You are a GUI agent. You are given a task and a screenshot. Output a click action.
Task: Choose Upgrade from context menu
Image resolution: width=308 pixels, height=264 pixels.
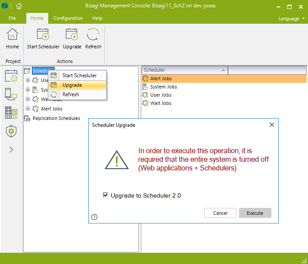coord(78,85)
